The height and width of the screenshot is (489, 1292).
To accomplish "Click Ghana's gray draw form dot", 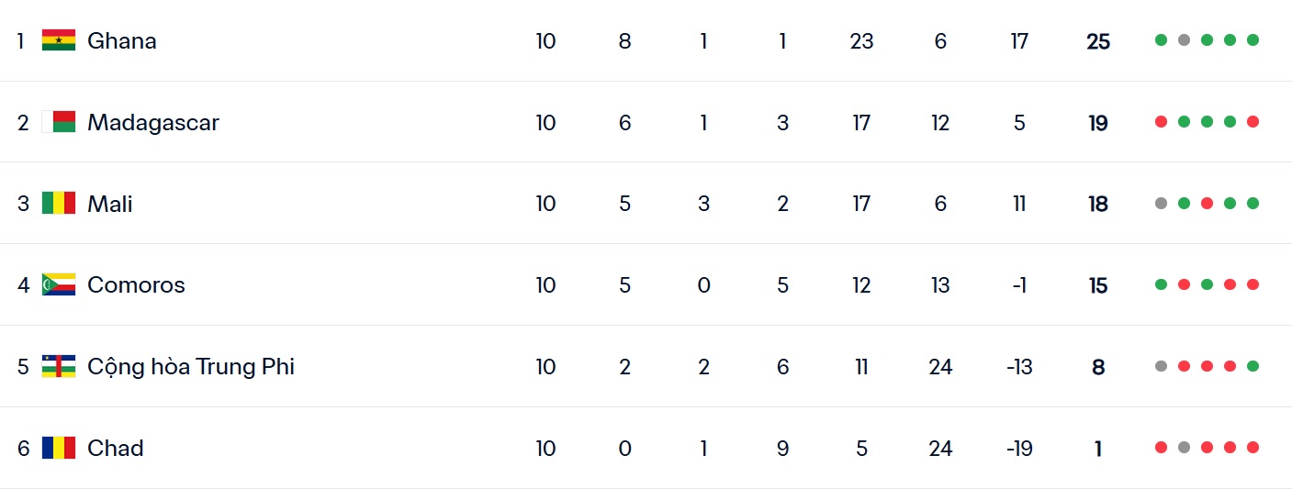I will tap(1184, 40).
